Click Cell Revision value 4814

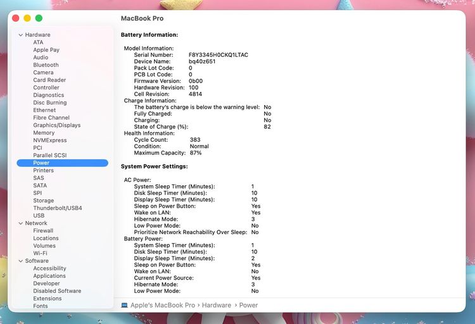click(x=196, y=94)
